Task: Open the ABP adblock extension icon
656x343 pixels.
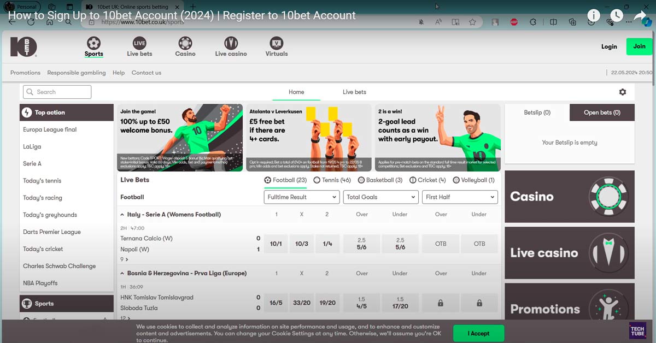Action: point(514,22)
